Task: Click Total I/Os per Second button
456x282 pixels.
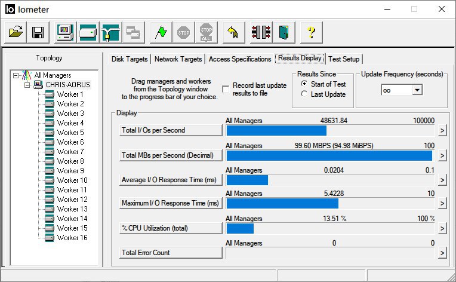Action: click(171, 130)
